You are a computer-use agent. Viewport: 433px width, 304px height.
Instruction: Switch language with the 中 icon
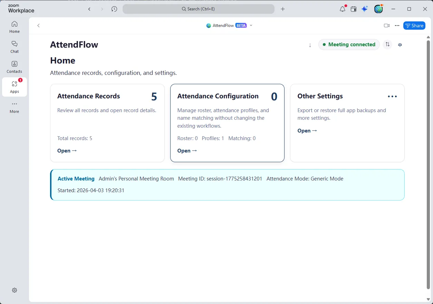click(400, 45)
